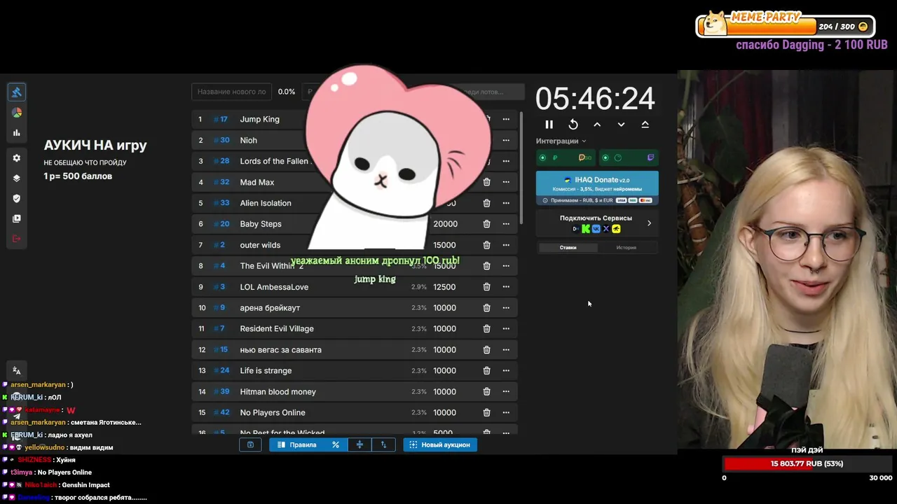
Task: Open more options for Lords of the Fallen
Action: click(x=506, y=161)
